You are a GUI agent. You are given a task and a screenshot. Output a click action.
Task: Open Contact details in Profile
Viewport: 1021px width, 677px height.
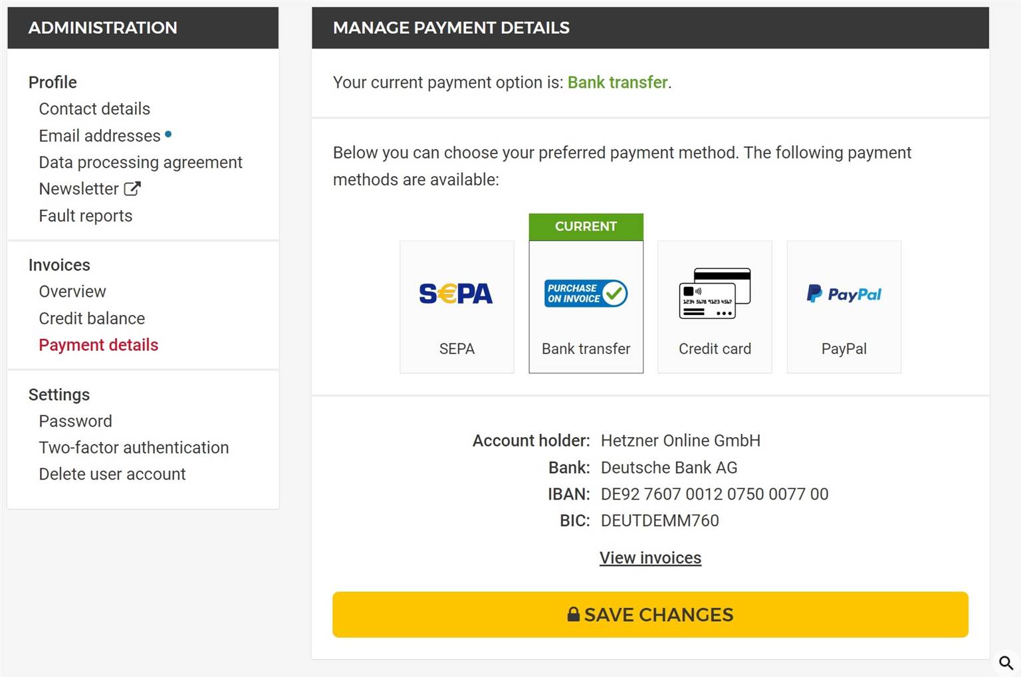[x=94, y=109]
